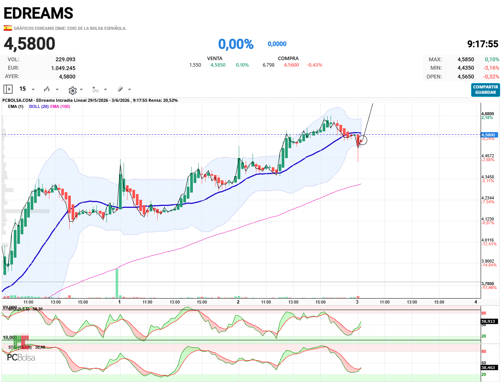Image resolution: width=504 pixels, height=382 pixels.
Task: Click the day 1 marker on time axis
Action: coord(119,302)
